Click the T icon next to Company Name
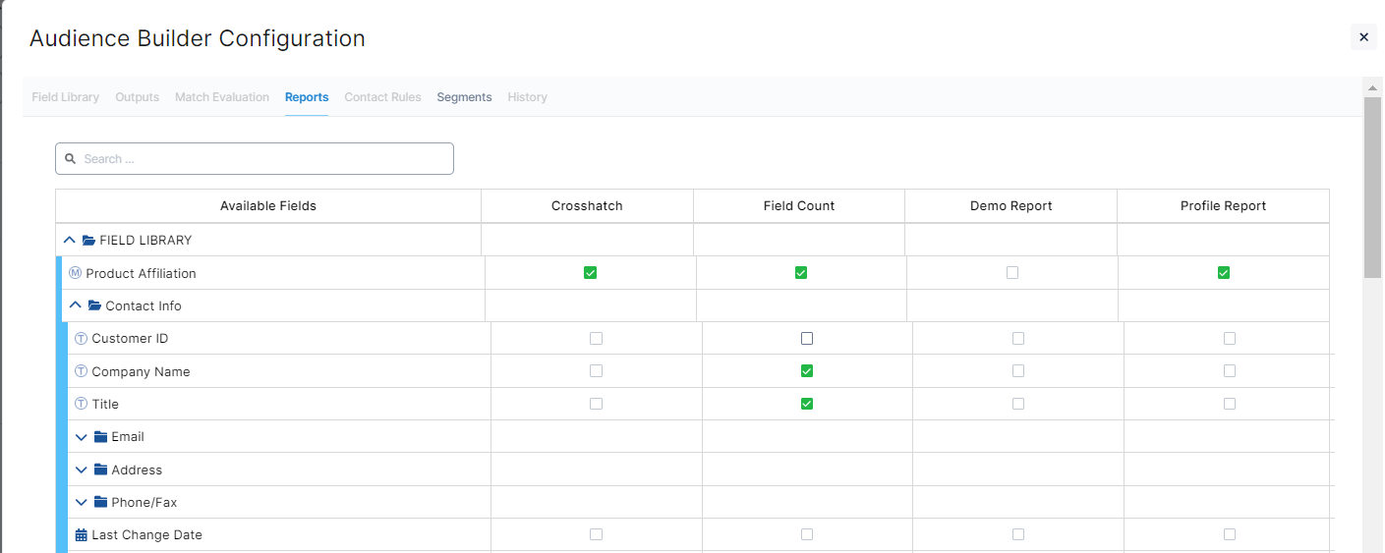Viewport: 1385px width, 553px height. [82, 371]
